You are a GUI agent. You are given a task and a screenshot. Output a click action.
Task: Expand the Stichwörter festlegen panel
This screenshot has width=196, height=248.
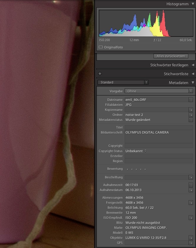pos(193,65)
